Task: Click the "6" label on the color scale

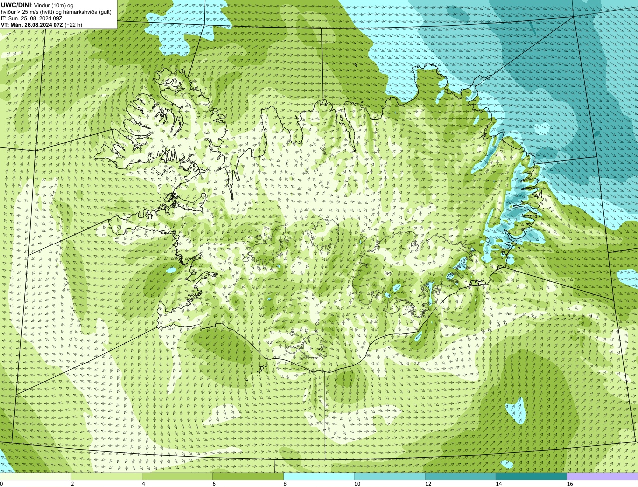Action: point(214,484)
